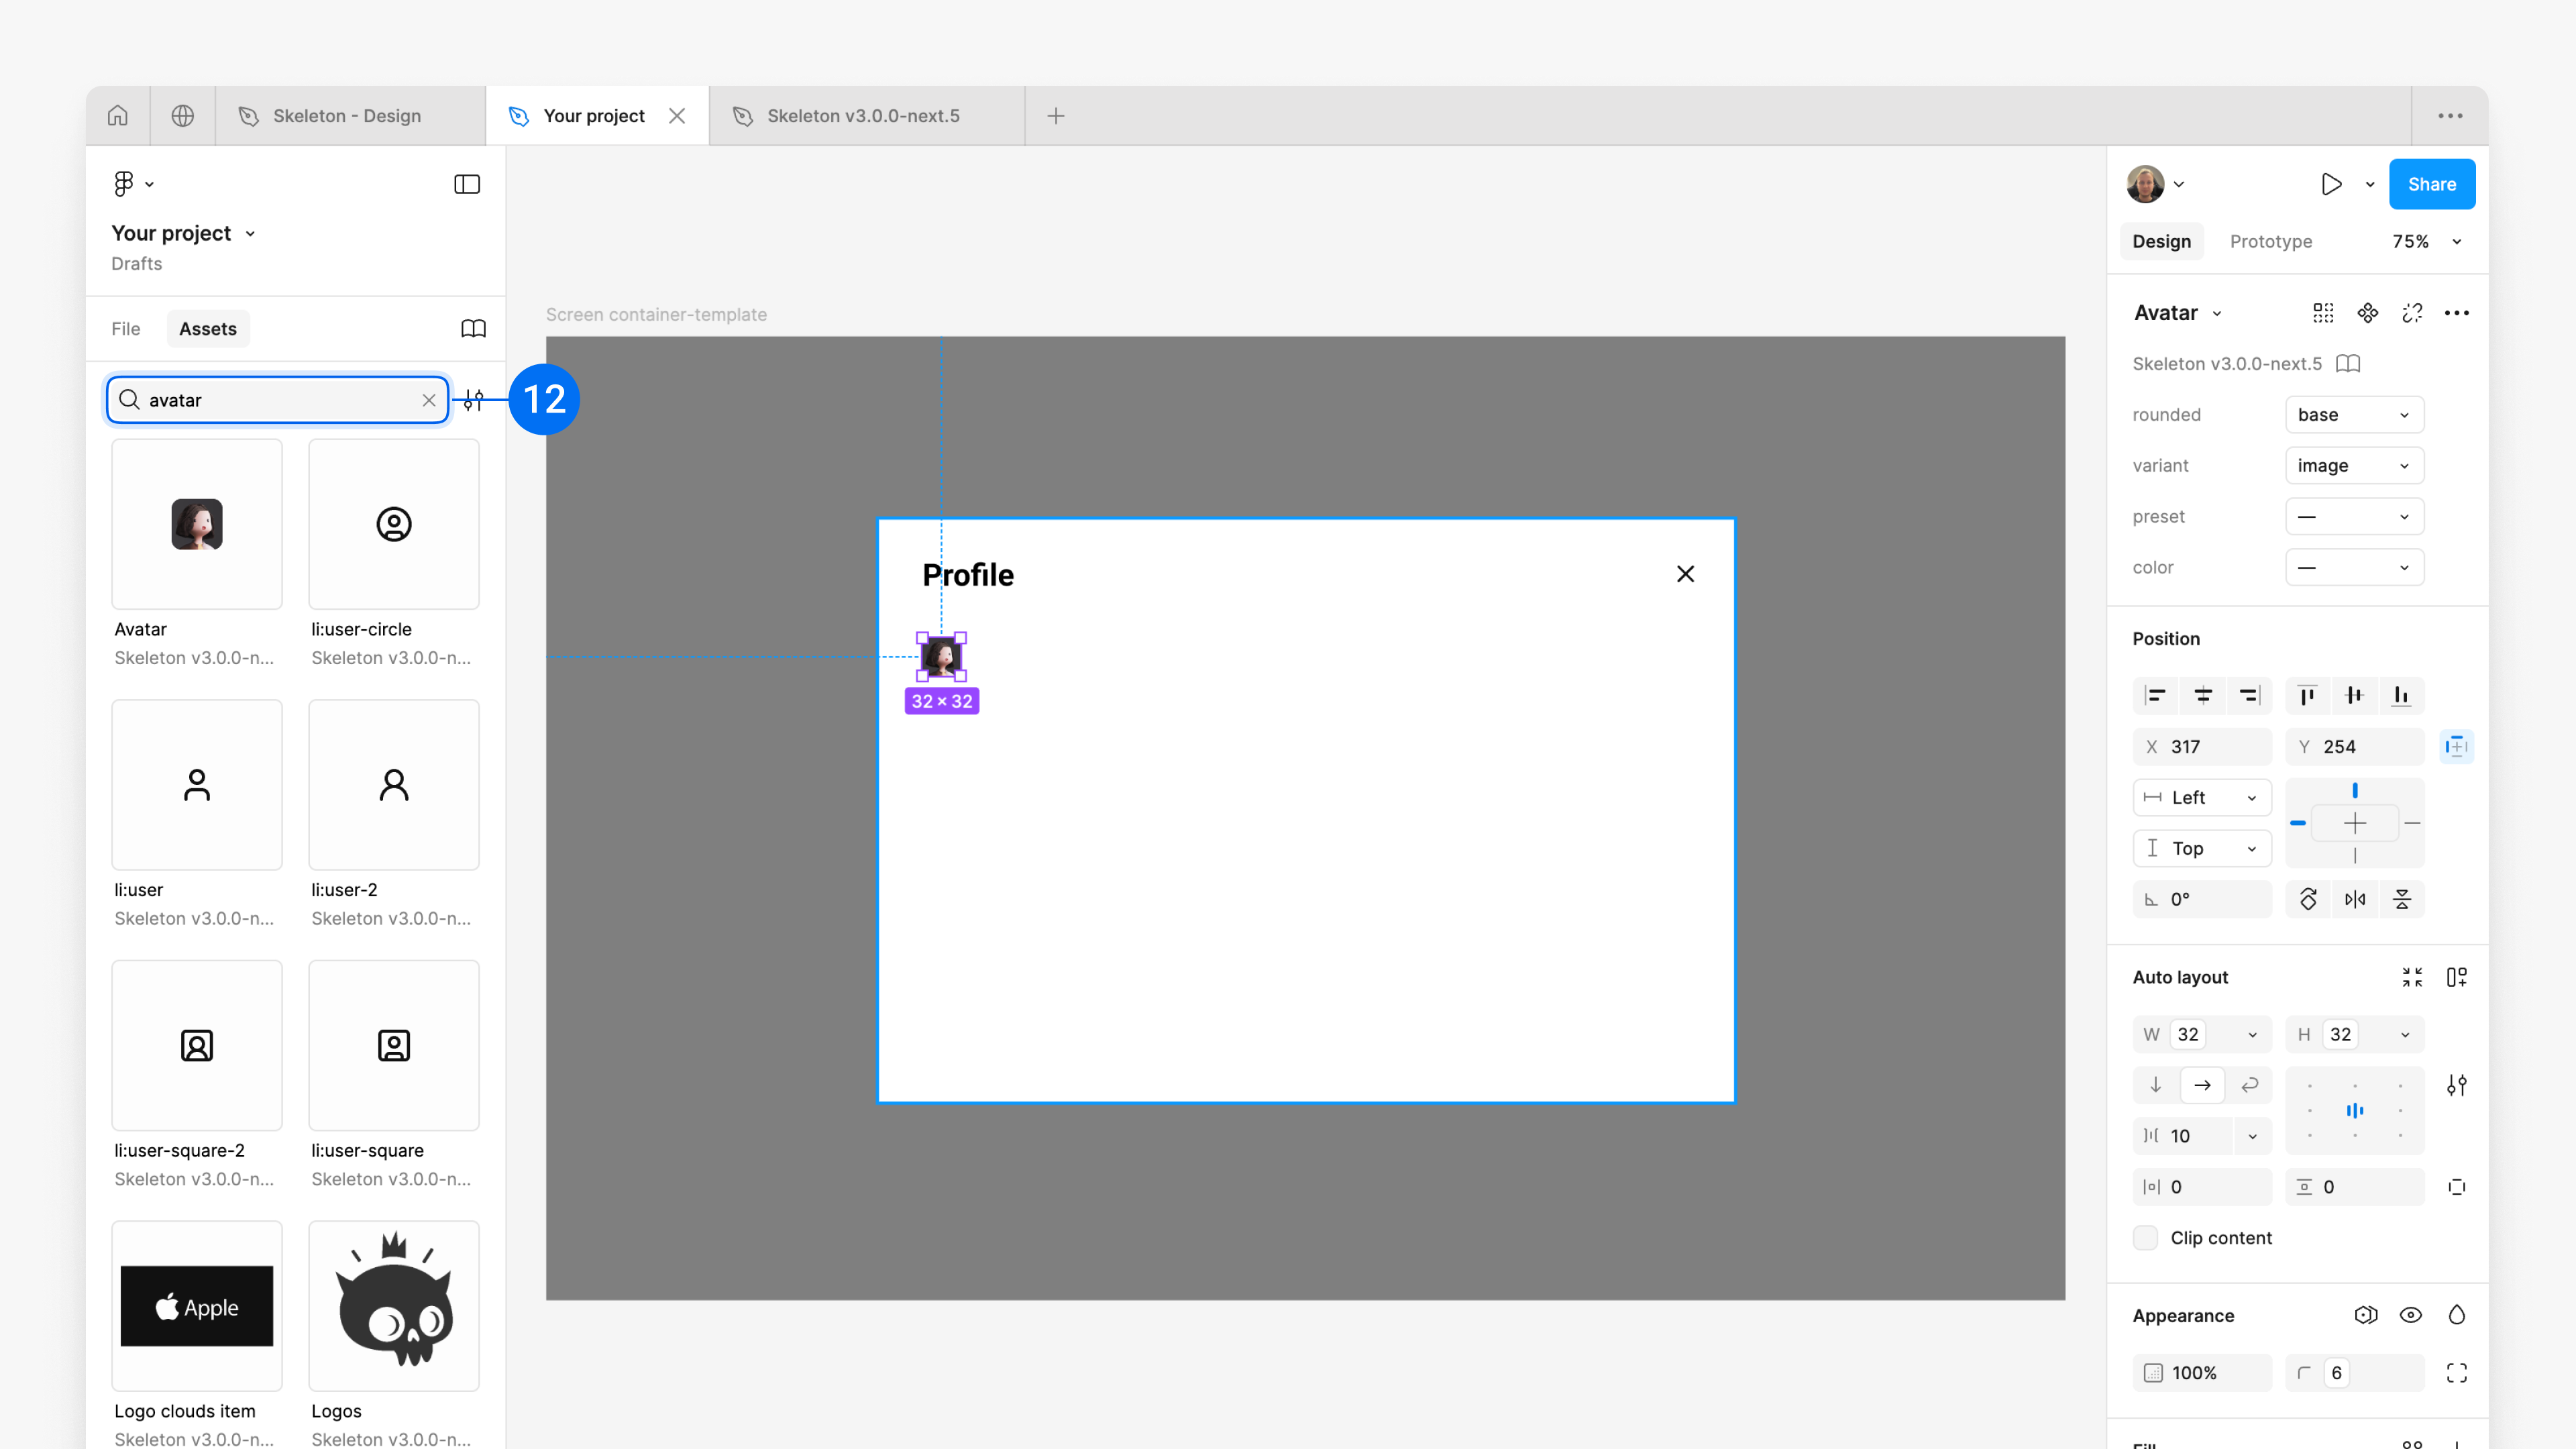
Task: Toggle ignore auto layout absolute position
Action: (2457, 747)
